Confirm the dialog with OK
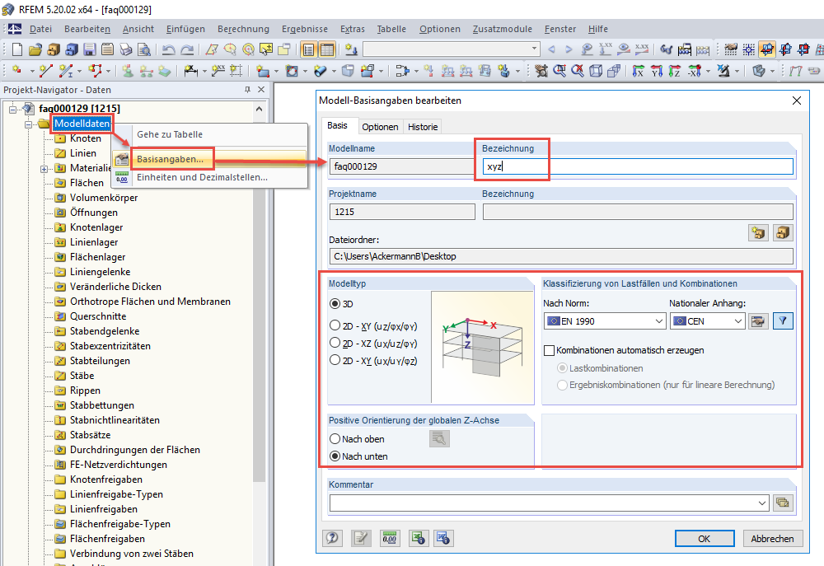The image size is (824, 566). (705, 539)
